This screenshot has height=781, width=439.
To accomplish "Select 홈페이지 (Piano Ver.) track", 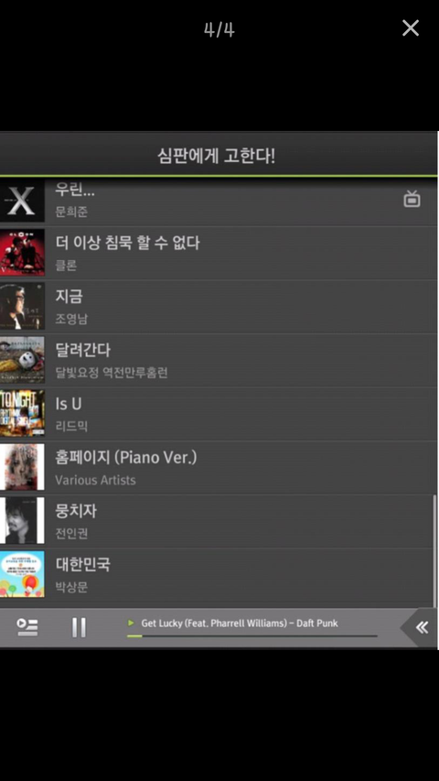I will (x=219, y=468).
